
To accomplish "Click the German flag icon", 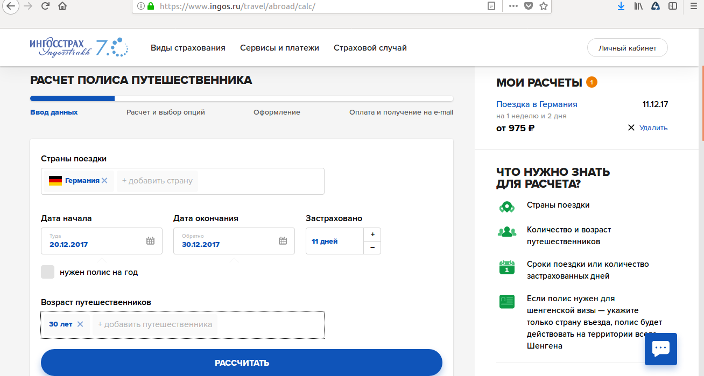I will click(x=55, y=181).
